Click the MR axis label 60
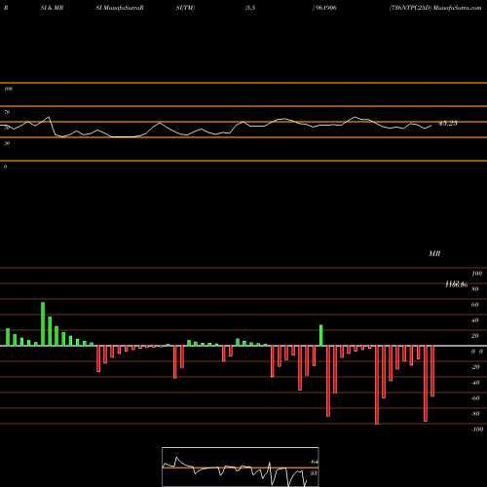This screenshot has width=487, height=487. coord(475,305)
